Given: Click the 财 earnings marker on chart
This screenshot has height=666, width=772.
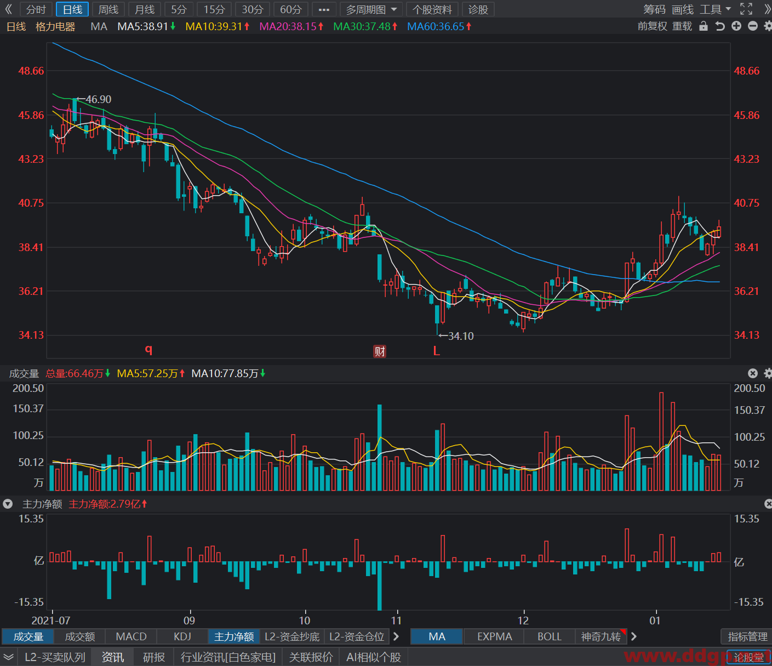Looking at the screenshot, I should tap(380, 351).
